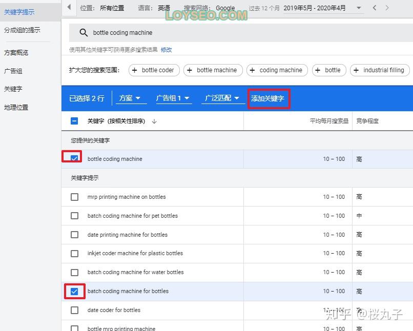
Task: Sort by 关键字 (按相关性排序) header
Action: pyautogui.click(x=116, y=121)
